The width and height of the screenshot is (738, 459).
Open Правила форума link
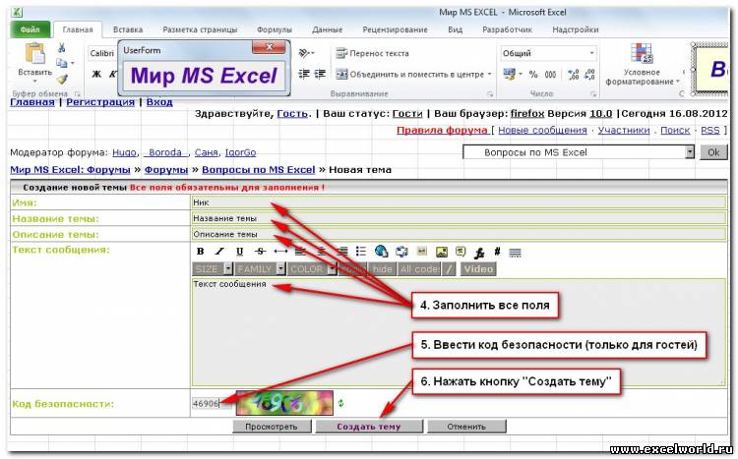click(442, 131)
